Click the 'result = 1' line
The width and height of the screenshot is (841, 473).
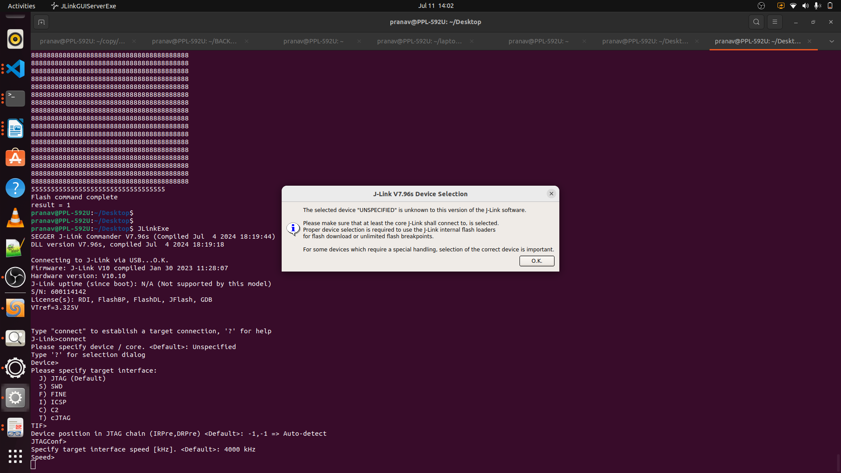51,205
